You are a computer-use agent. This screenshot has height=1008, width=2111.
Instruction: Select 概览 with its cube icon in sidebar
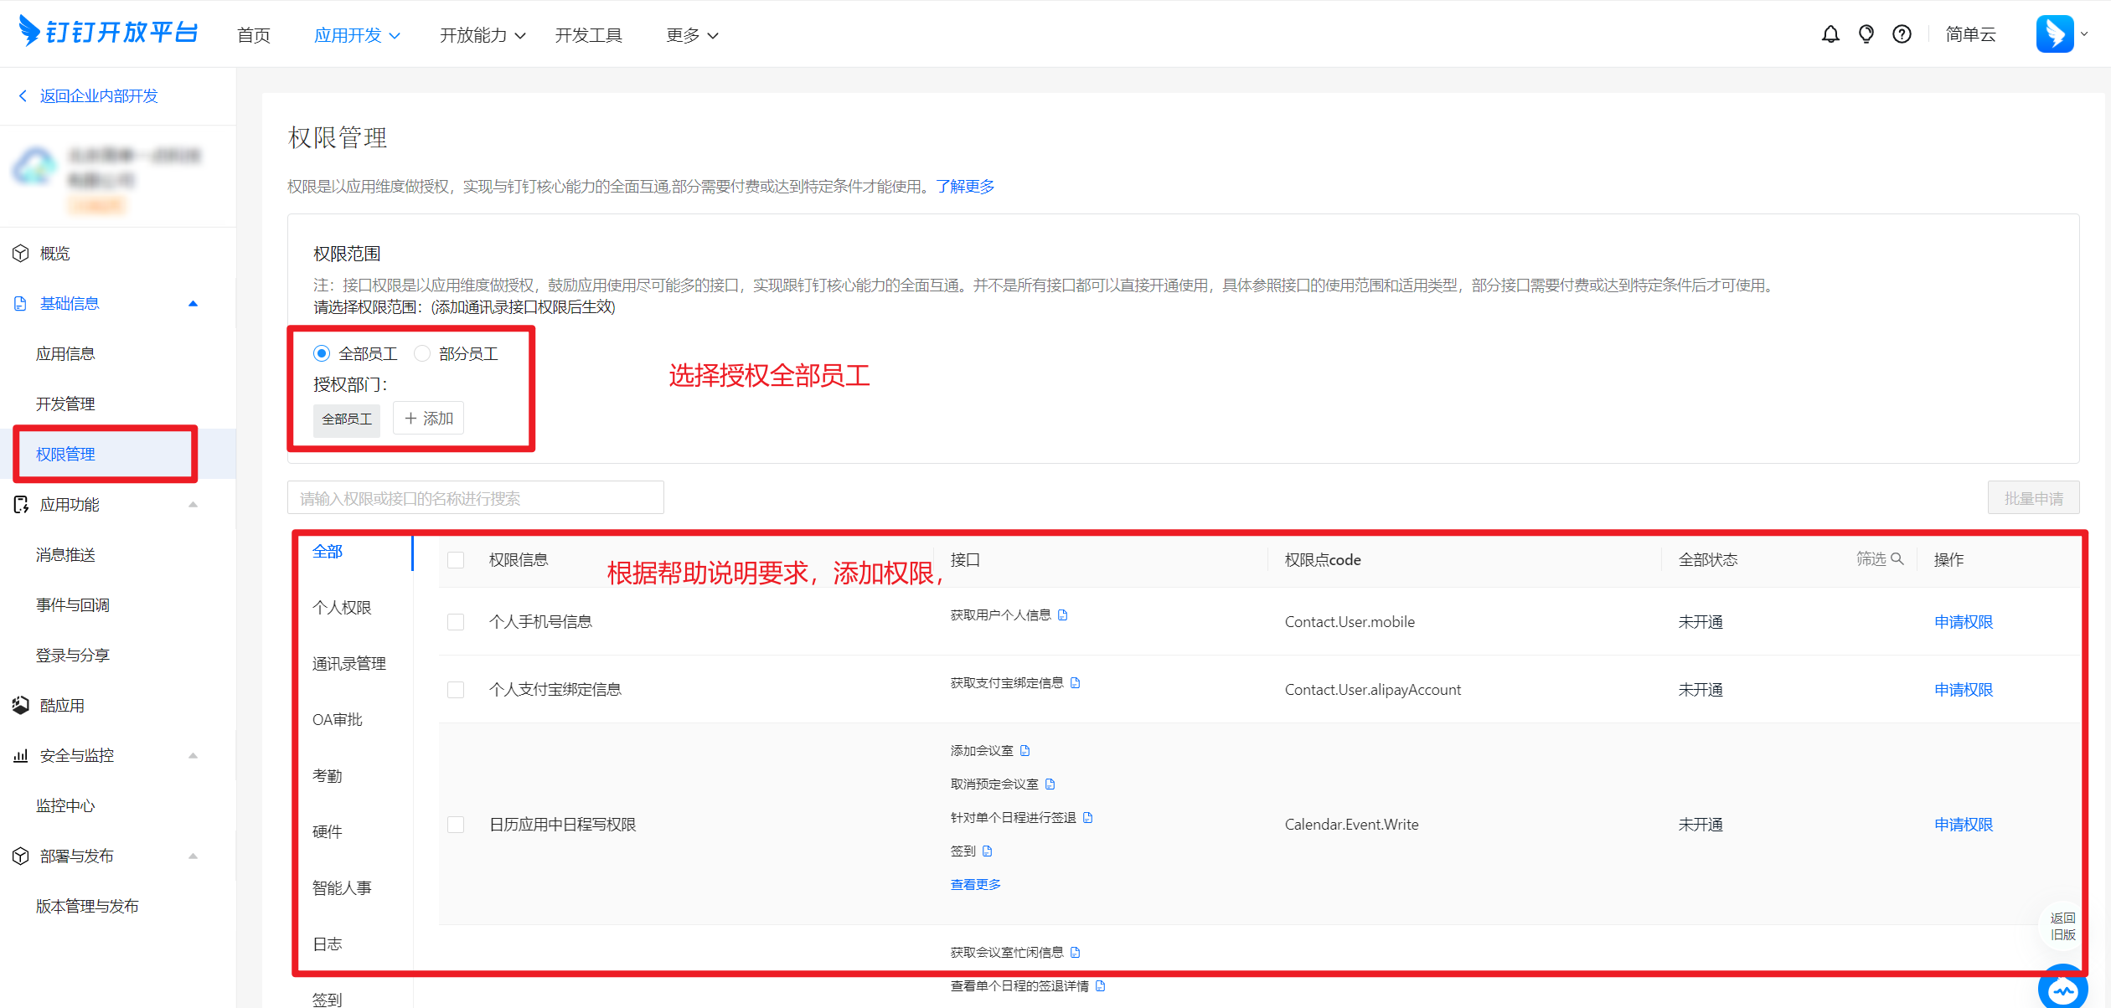54,253
